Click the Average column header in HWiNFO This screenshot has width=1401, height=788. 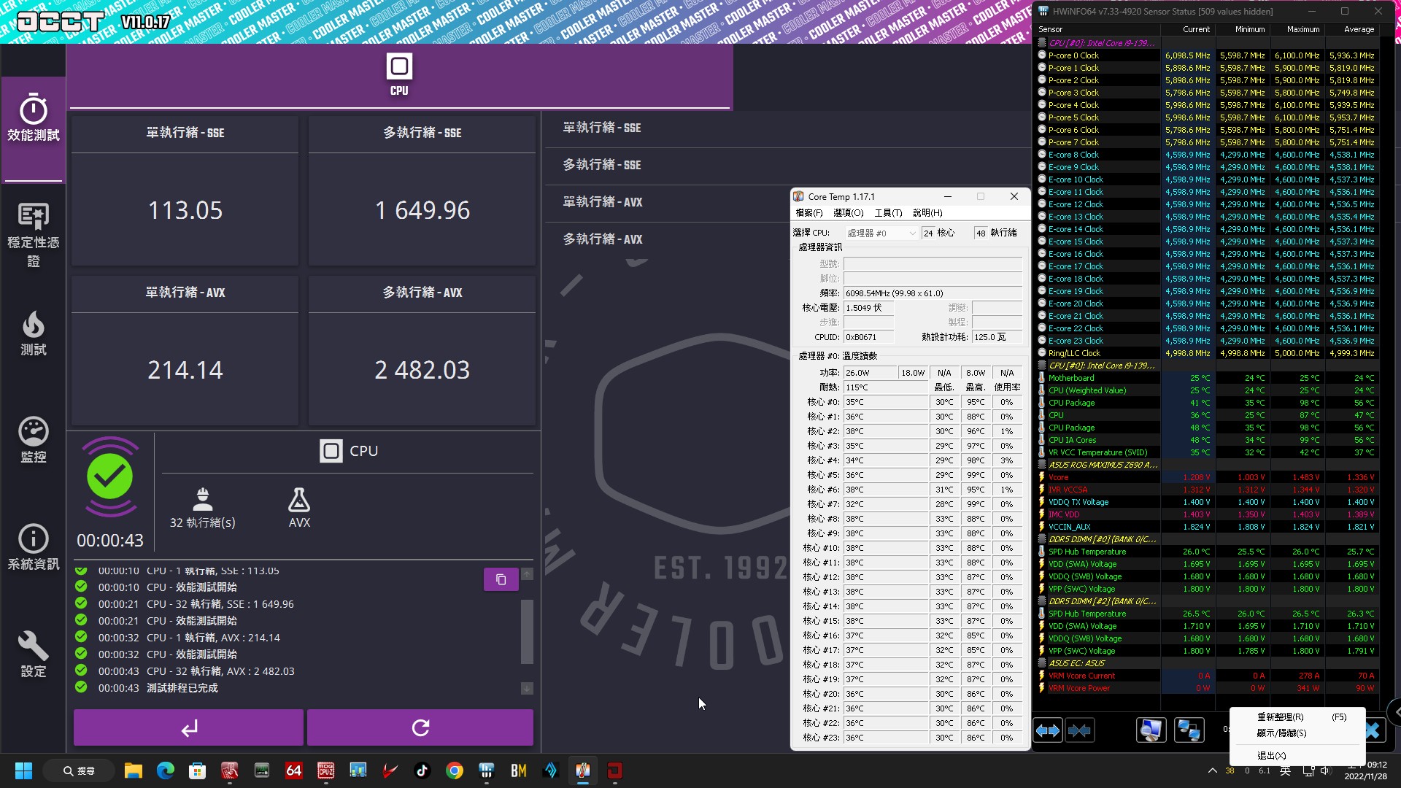click(x=1351, y=30)
